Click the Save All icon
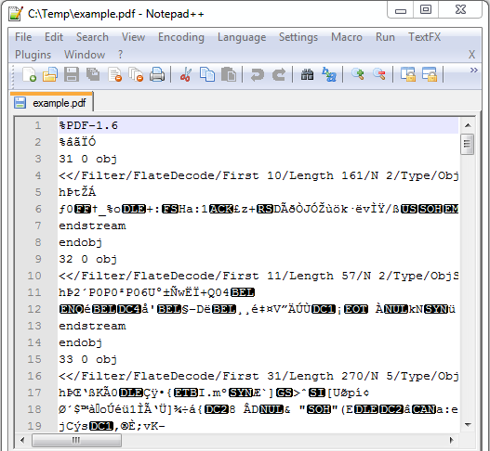Viewport: 490px width, 451px height. [x=93, y=74]
